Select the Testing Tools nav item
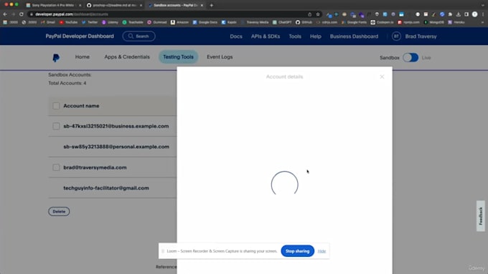This screenshot has height=274, width=488. click(178, 57)
